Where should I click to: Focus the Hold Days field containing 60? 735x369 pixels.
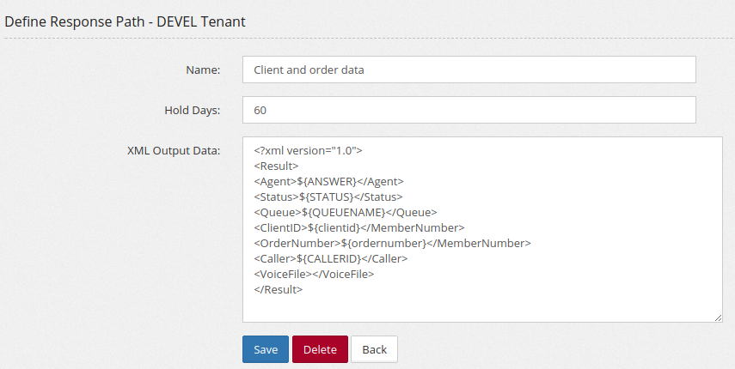469,110
